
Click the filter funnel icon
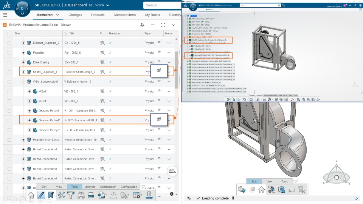pos(71,195)
